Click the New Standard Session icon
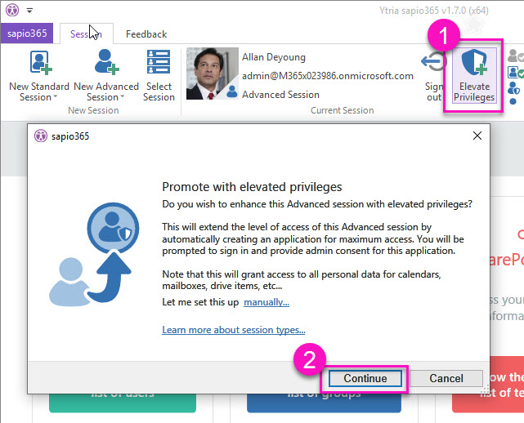 (41, 62)
